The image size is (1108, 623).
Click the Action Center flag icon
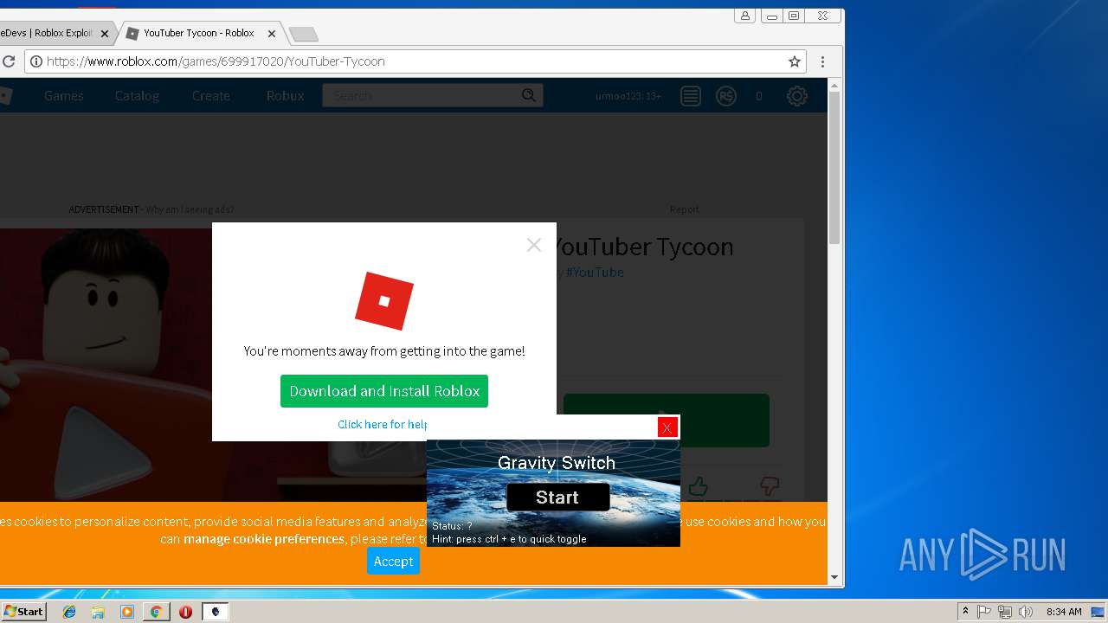tap(984, 612)
